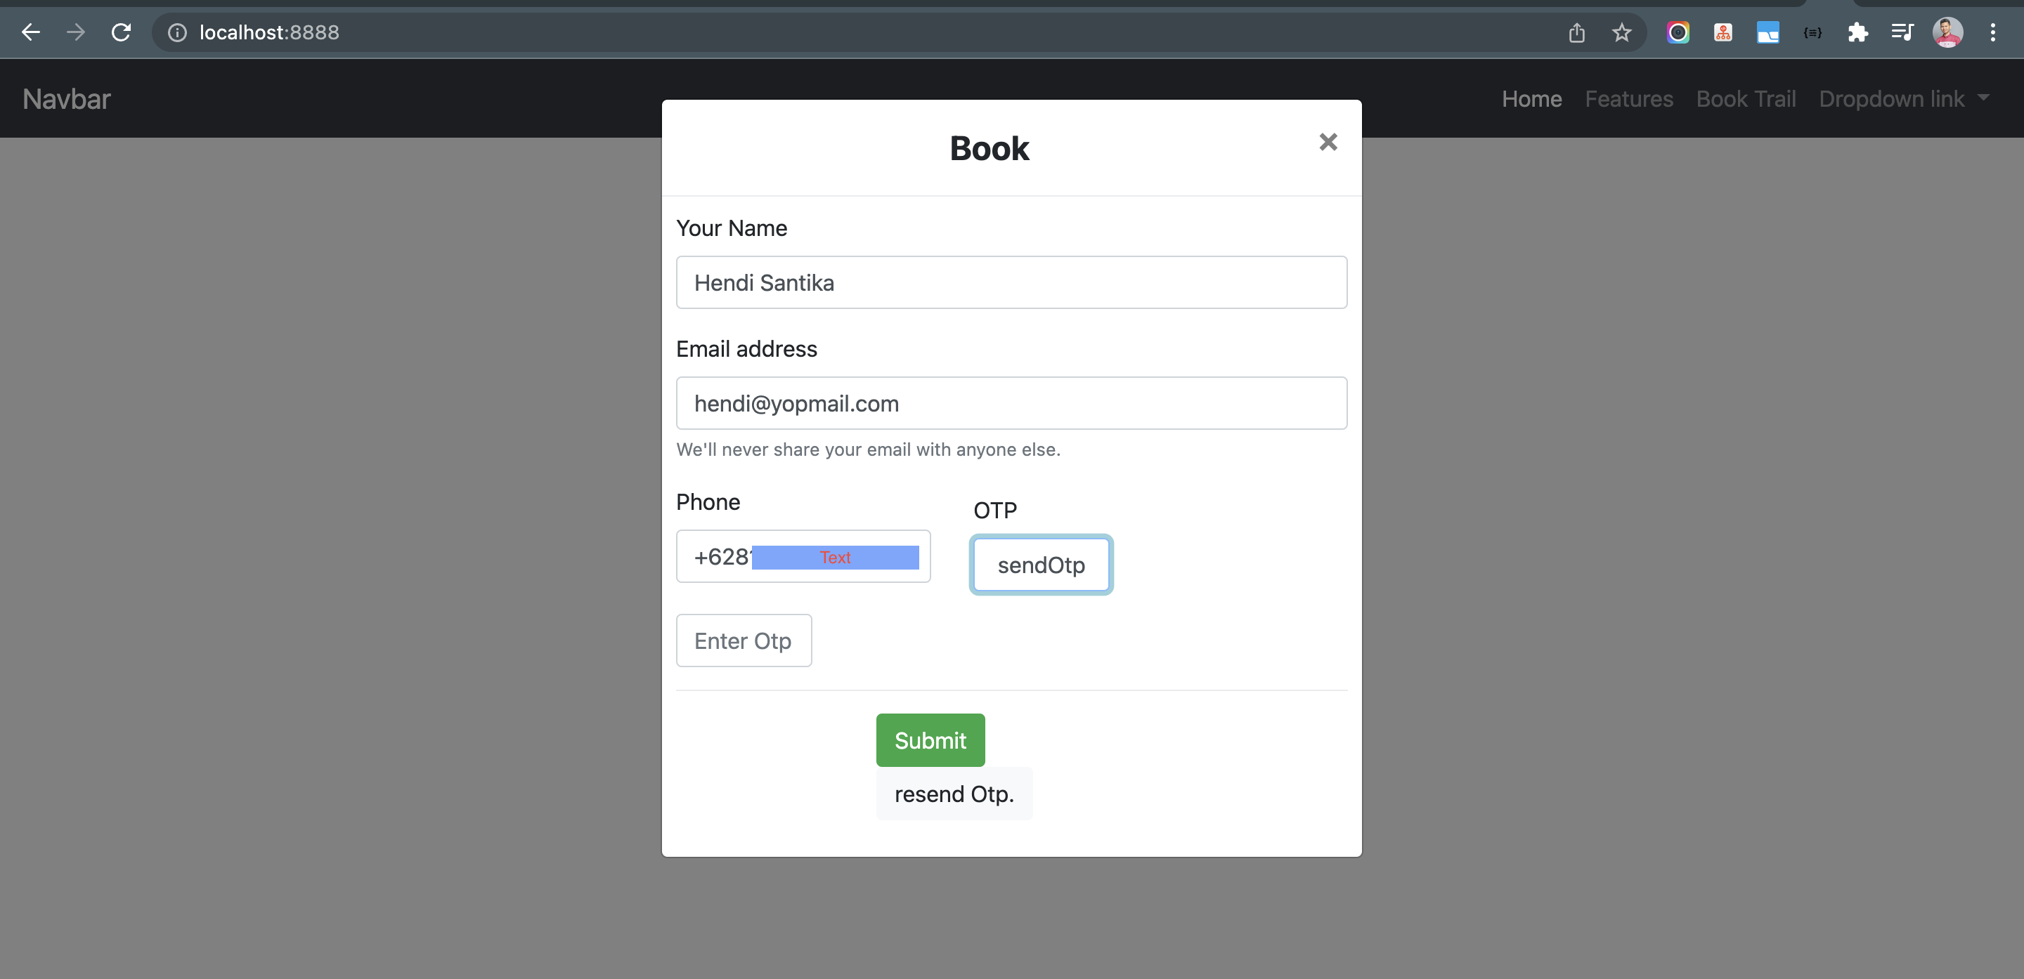This screenshot has height=979, width=2024.
Task: Click resend Otp button
Action: [954, 794]
